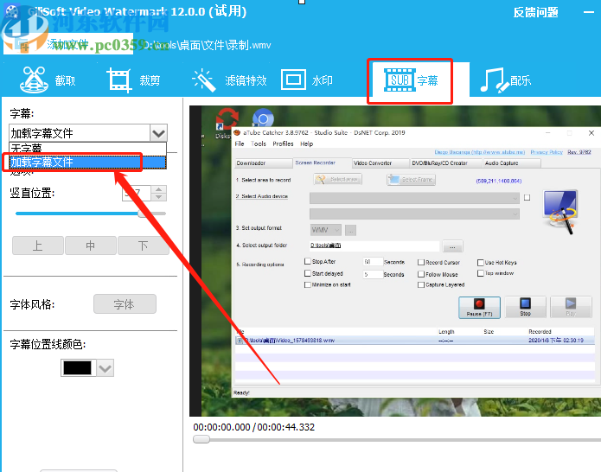601x472 pixels.
Task: Click the screen recorder monitor wizard icon
Action: 560,211
